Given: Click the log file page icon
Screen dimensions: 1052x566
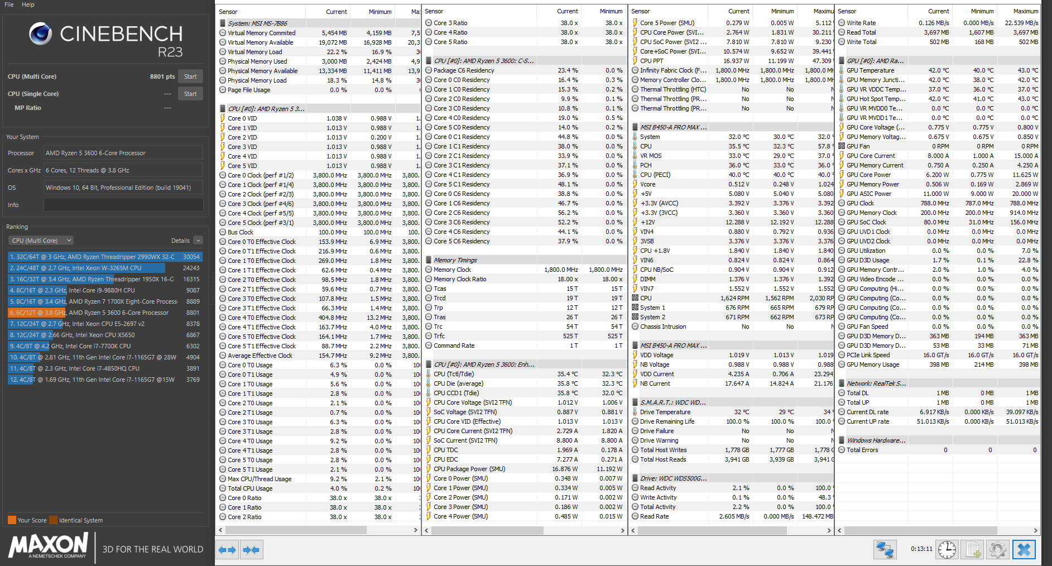Looking at the screenshot, I should (973, 550).
